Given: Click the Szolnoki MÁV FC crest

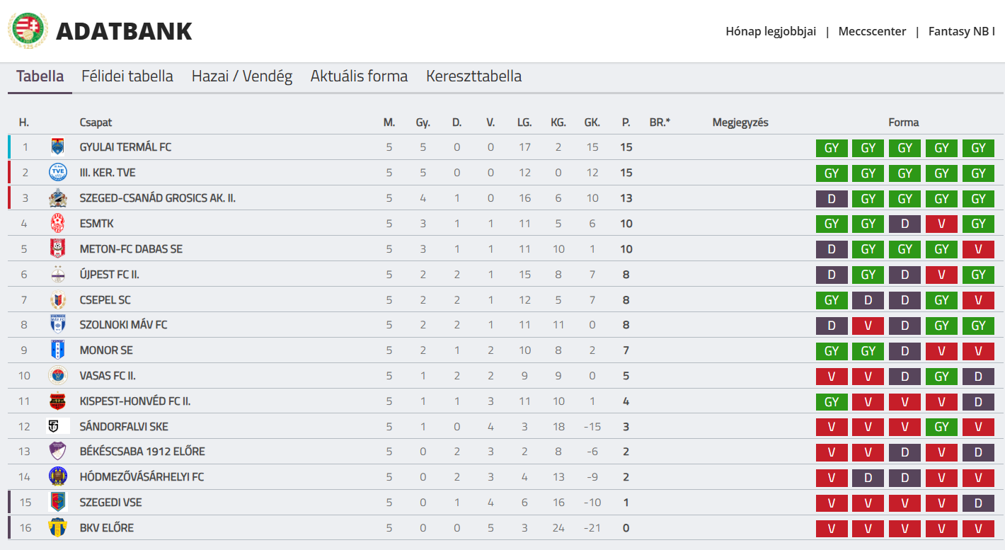Looking at the screenshot, I should point(58,325).
